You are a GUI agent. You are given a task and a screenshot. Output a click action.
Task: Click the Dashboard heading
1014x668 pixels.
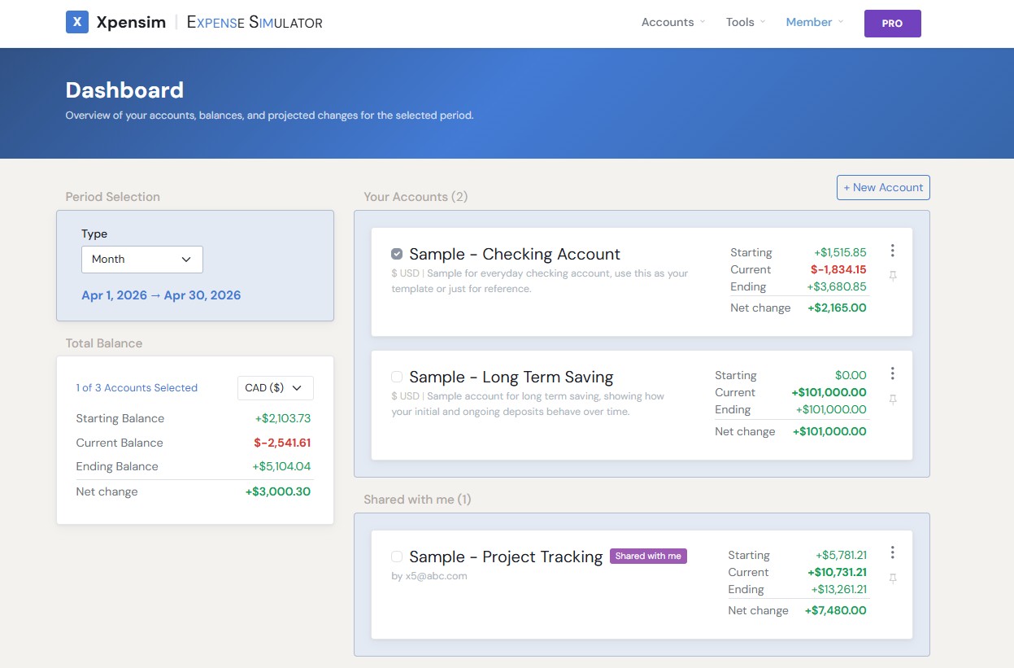tap(124, 90)
